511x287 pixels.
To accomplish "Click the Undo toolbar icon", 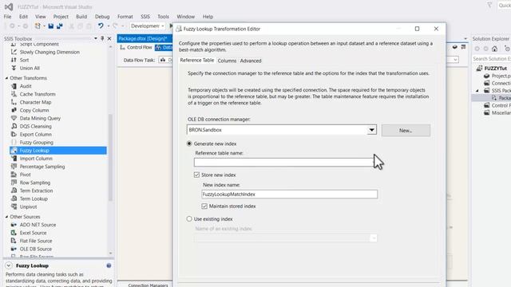I will tap(101, 26).
